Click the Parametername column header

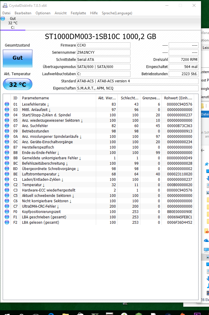click(x=58, y=98)
